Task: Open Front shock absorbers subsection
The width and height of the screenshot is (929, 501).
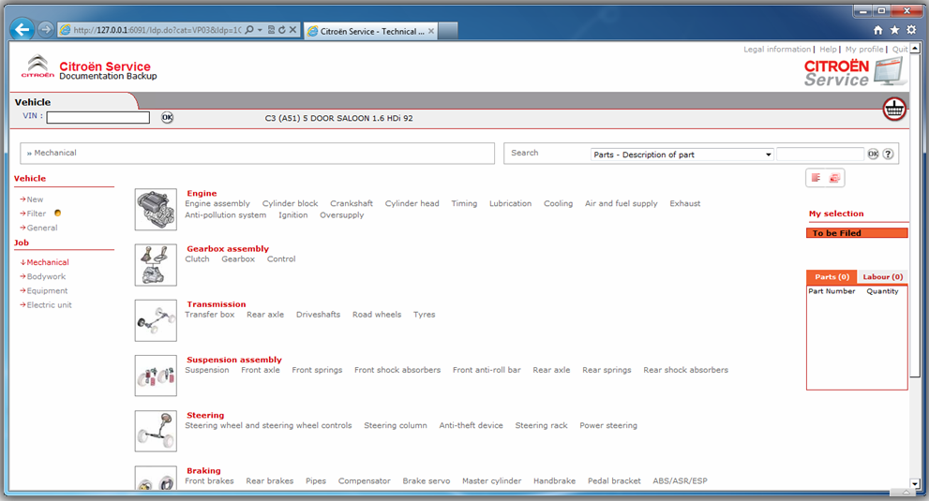Action: 397,370
